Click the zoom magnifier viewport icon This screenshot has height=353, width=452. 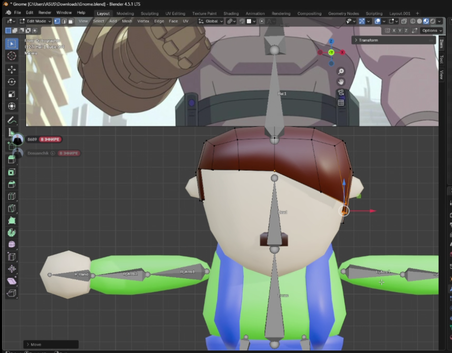tap(341, 71)
